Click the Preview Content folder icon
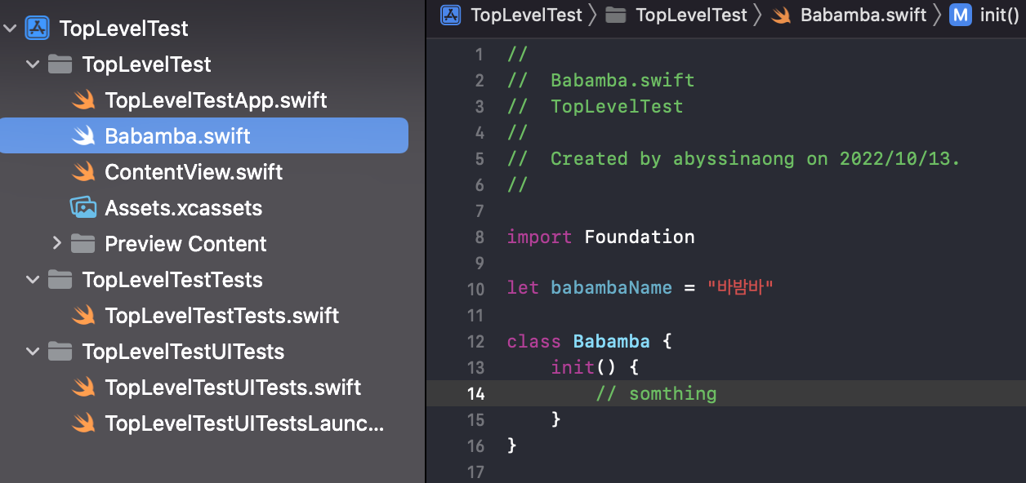Screen dimensions: 1026x483 point(83,243)
